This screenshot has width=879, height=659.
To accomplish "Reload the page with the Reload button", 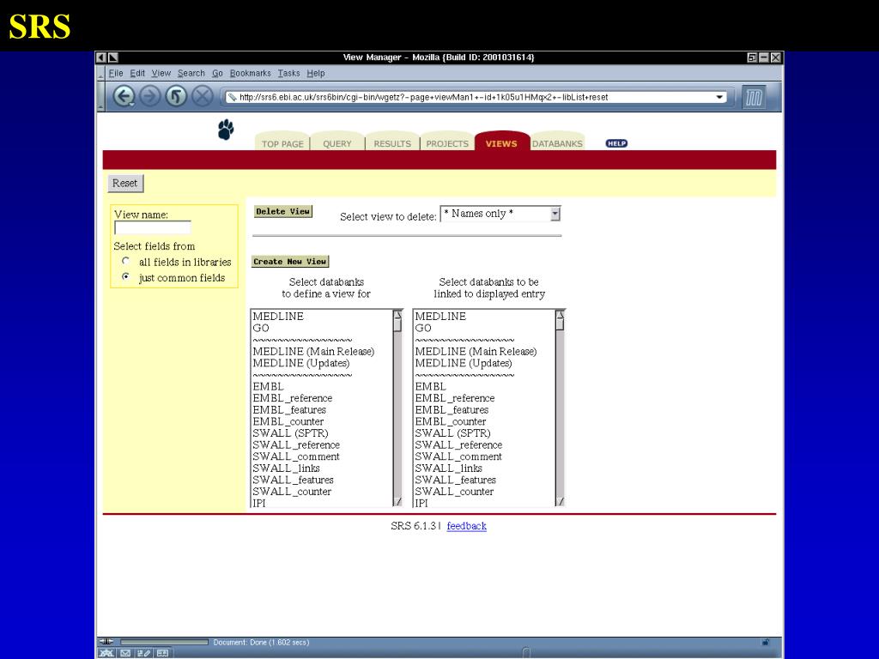I will coord(176,96).
